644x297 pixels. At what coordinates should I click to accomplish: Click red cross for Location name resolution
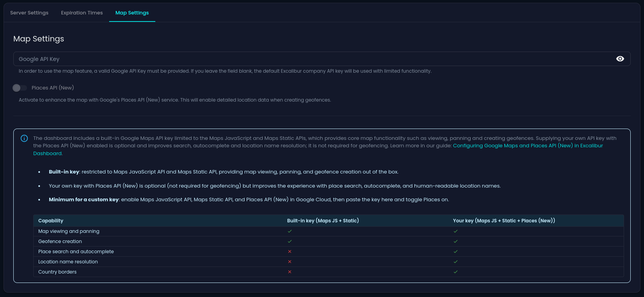[290, 262]
